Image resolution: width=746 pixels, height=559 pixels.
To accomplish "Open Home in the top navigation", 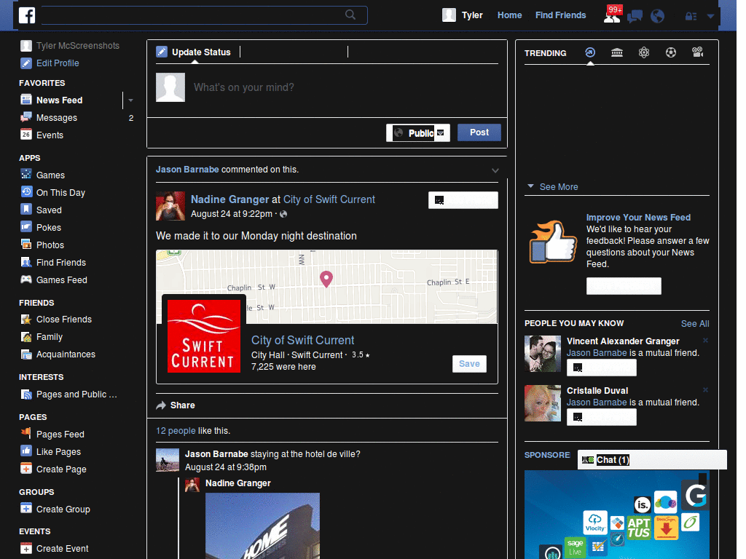I will 509,15.
